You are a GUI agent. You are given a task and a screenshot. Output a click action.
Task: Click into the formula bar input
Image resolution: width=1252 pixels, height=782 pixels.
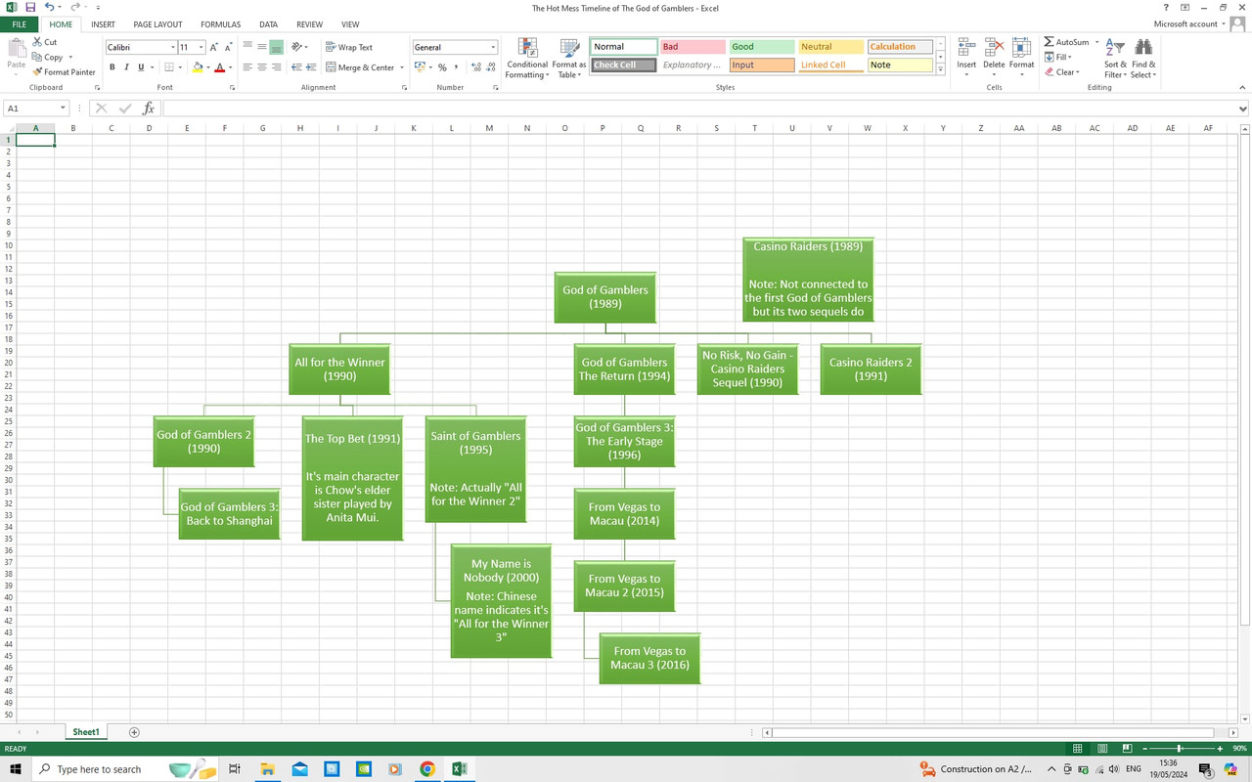pos(698,109)
